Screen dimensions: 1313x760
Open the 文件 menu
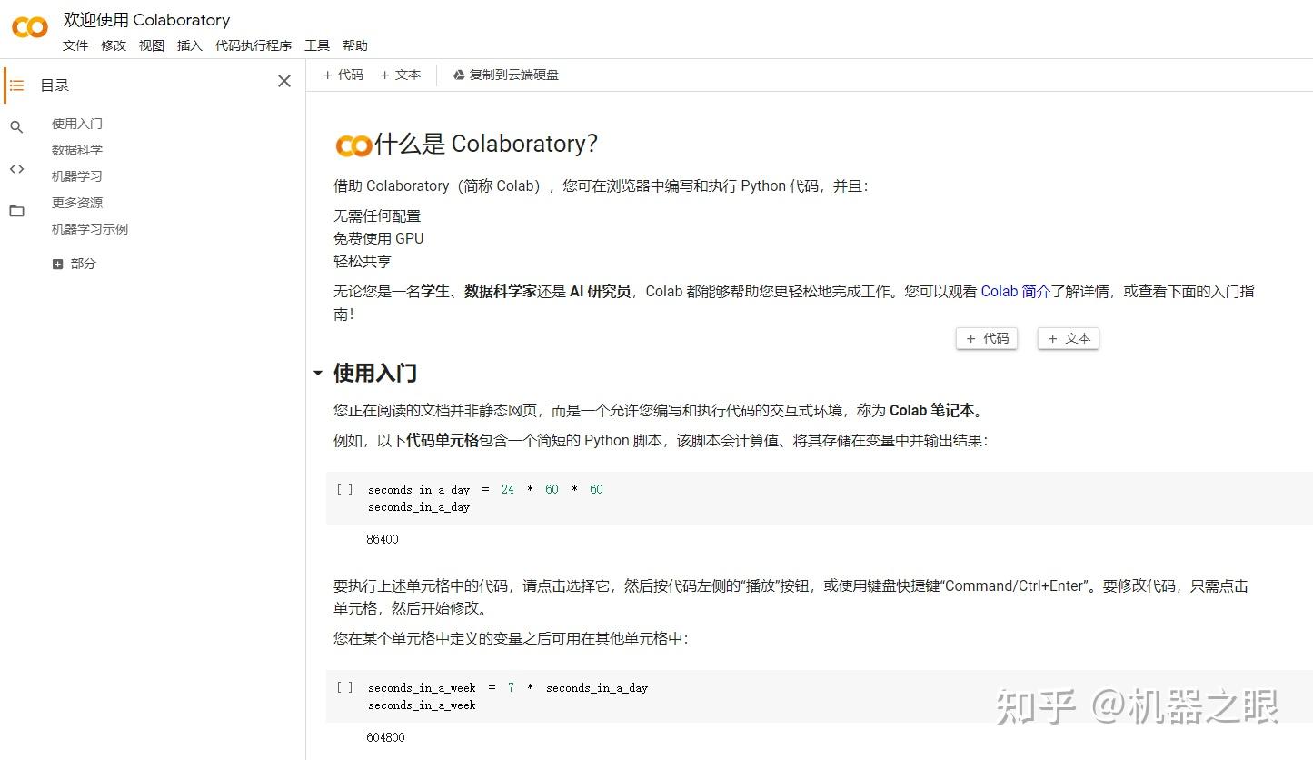[75, 45]
